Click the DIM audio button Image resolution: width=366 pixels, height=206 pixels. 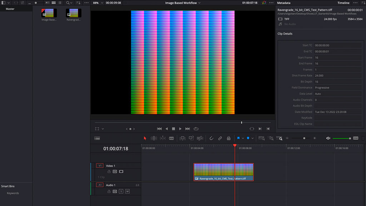click(x=355, y=138)
